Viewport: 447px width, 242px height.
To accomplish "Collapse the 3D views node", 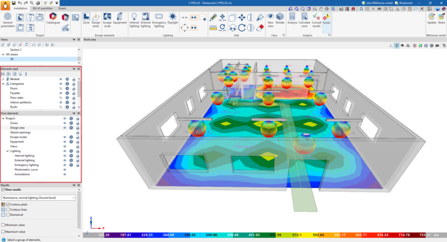I will [3, 54].
